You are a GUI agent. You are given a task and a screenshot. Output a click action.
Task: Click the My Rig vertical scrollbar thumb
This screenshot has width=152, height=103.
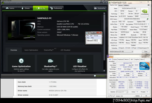104,37
